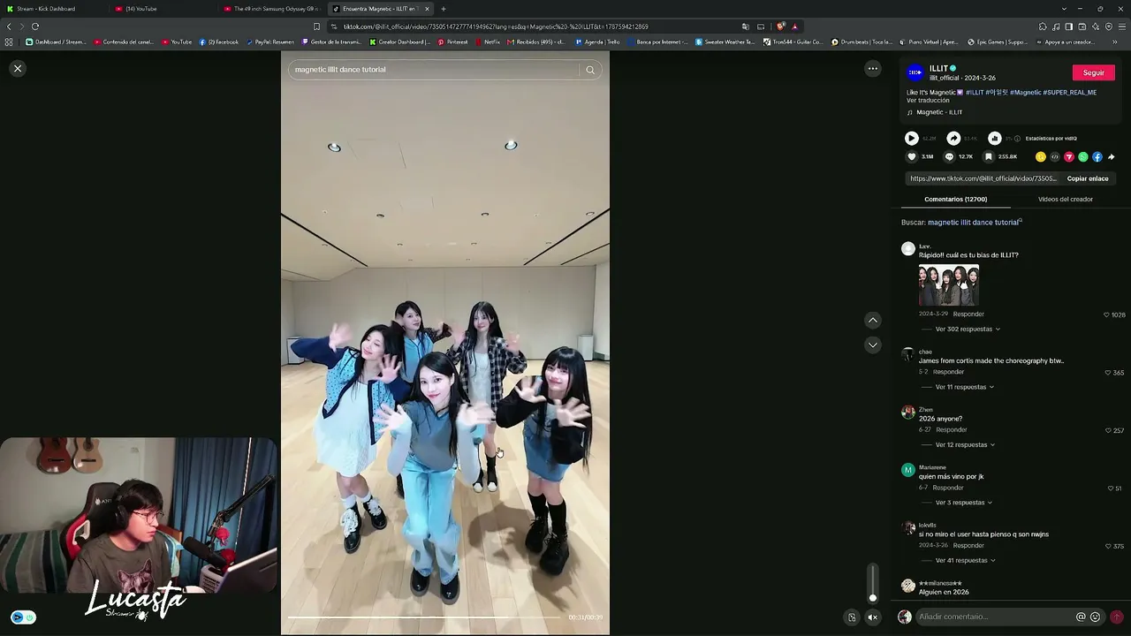
Task: Open the Facebook bookmark in bookmarks bar
Action: pyautogui.click(x=219, y=42)
